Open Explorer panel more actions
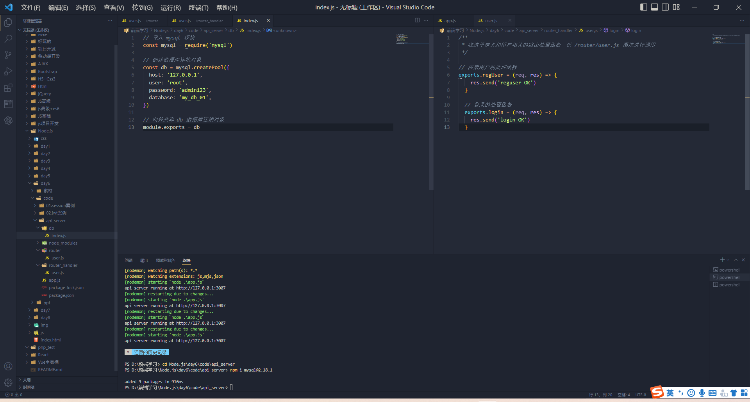 click(x=110, y=21)
